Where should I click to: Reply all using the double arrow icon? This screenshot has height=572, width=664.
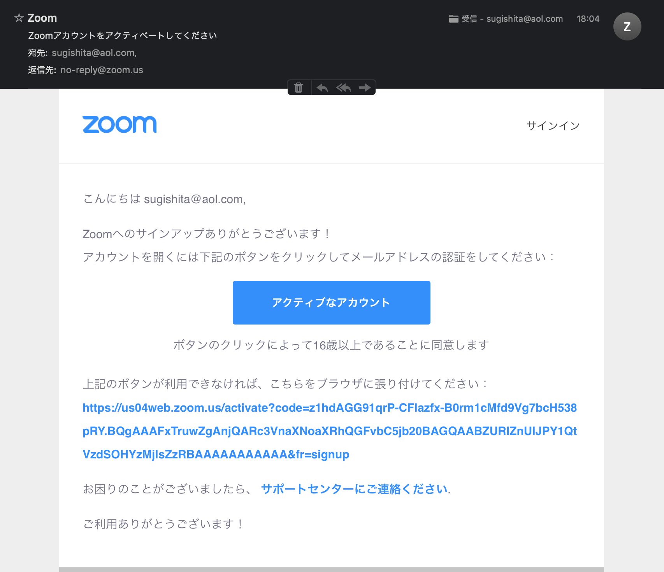(x=344, y=88)
